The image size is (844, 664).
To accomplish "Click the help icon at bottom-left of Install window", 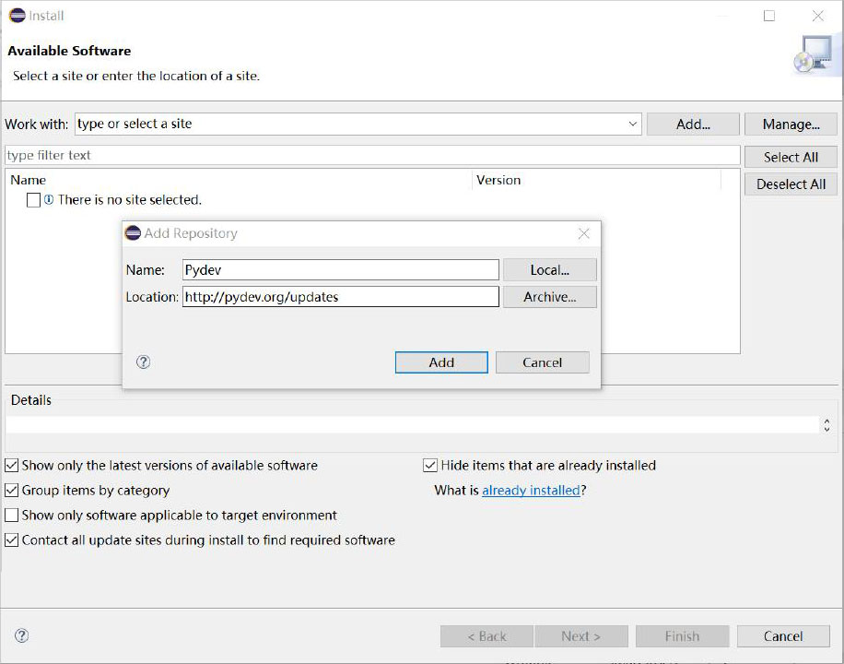I will click(x=22, y=635).
